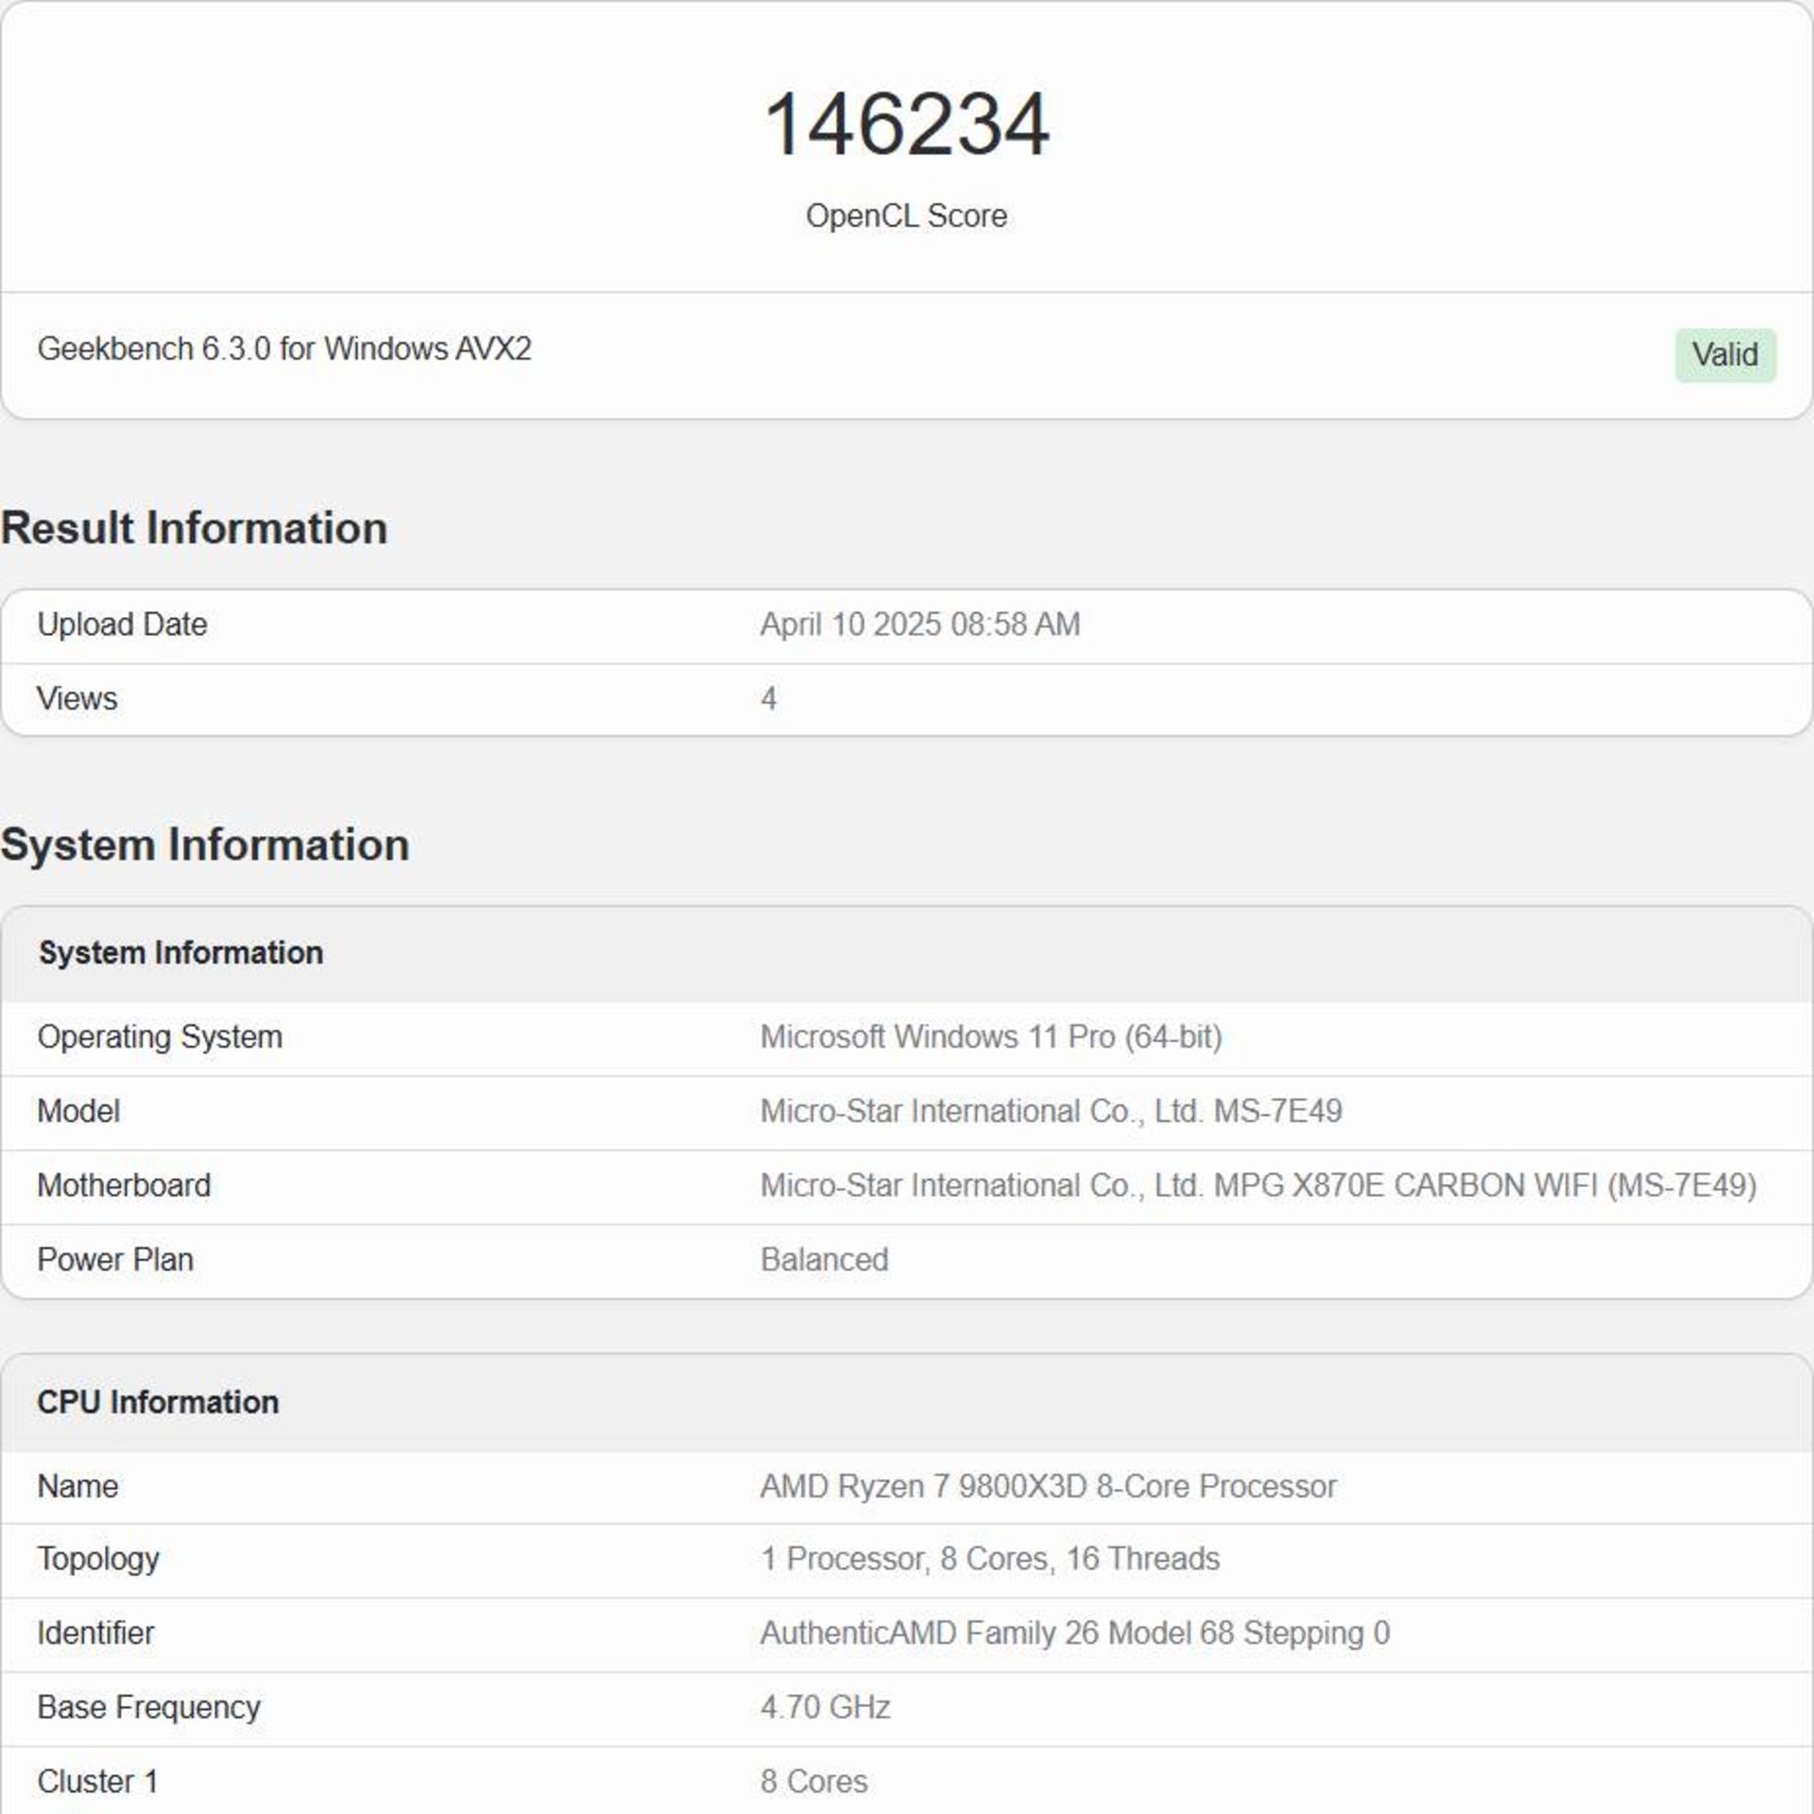This screenshot has height=1814, width=1814.
Task: Select Geekbench 6.3.0 for Windows AVX2 text
Action: pyautogui.click(x=284, y=349)
